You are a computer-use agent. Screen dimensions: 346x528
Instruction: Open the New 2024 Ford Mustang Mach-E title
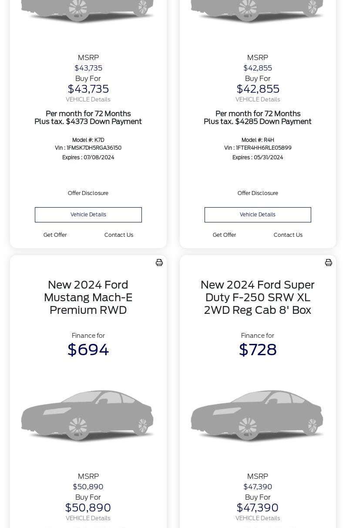(88, 297)
